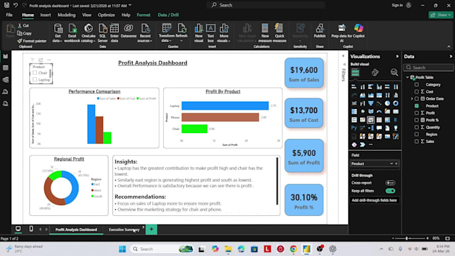Viewport: 455px width, 256px height.
Task: Select the Donut chart visual type
Action: 395,103
